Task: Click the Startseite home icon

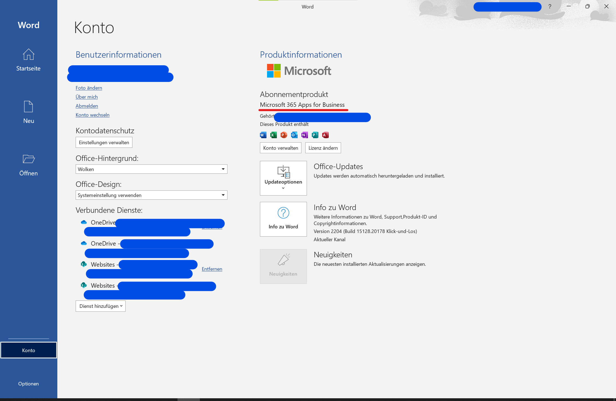Action: [28, 54]
